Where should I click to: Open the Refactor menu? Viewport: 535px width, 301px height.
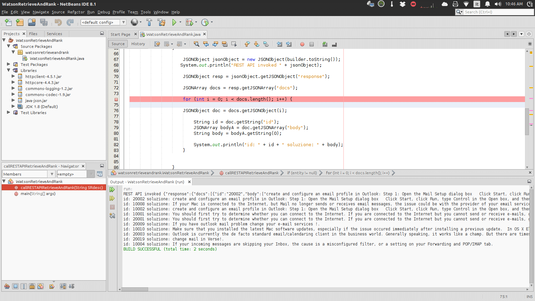(x=76, y=12)
